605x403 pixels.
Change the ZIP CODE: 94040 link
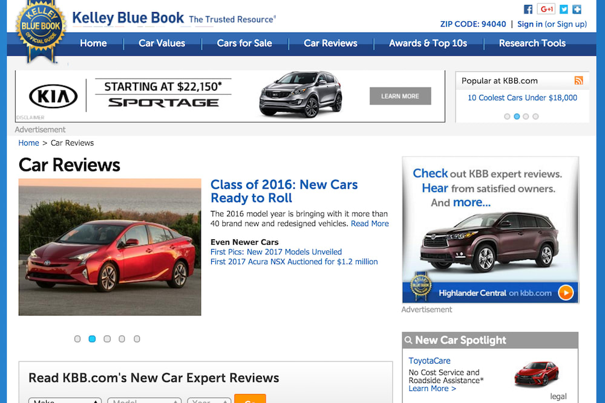(x=473, y=24)
